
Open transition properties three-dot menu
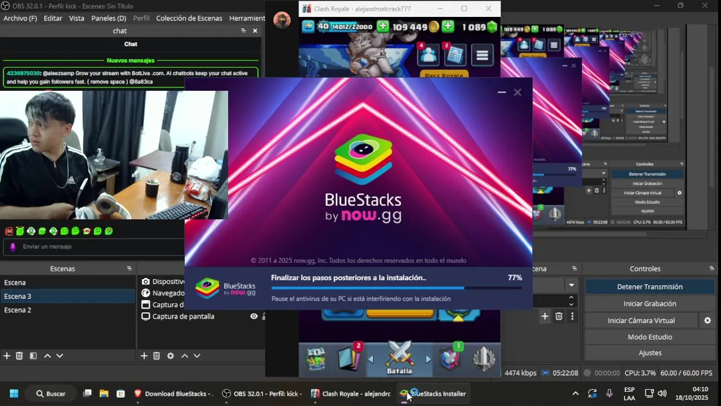tap(572, 316)
